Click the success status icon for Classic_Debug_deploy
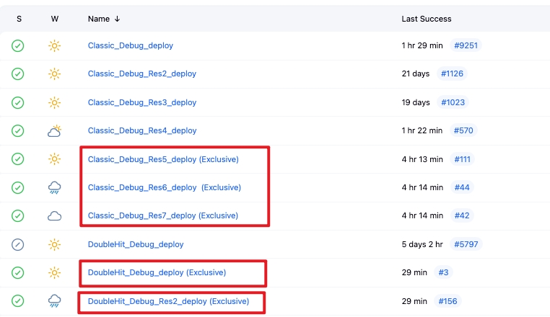The height and width of the screenshot is (317, 550). point(18,45)
